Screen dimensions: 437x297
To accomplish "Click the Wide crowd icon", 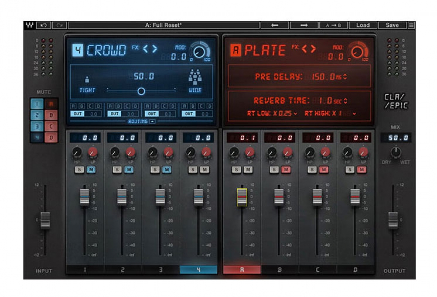I will (195, 77).
